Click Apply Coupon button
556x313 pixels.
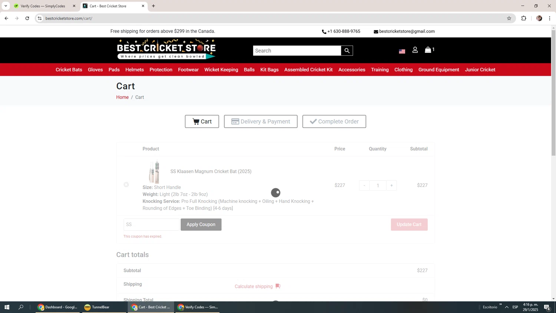(201, 224)
